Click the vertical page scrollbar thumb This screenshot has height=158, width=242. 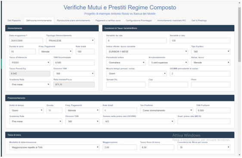pos(239,35)
